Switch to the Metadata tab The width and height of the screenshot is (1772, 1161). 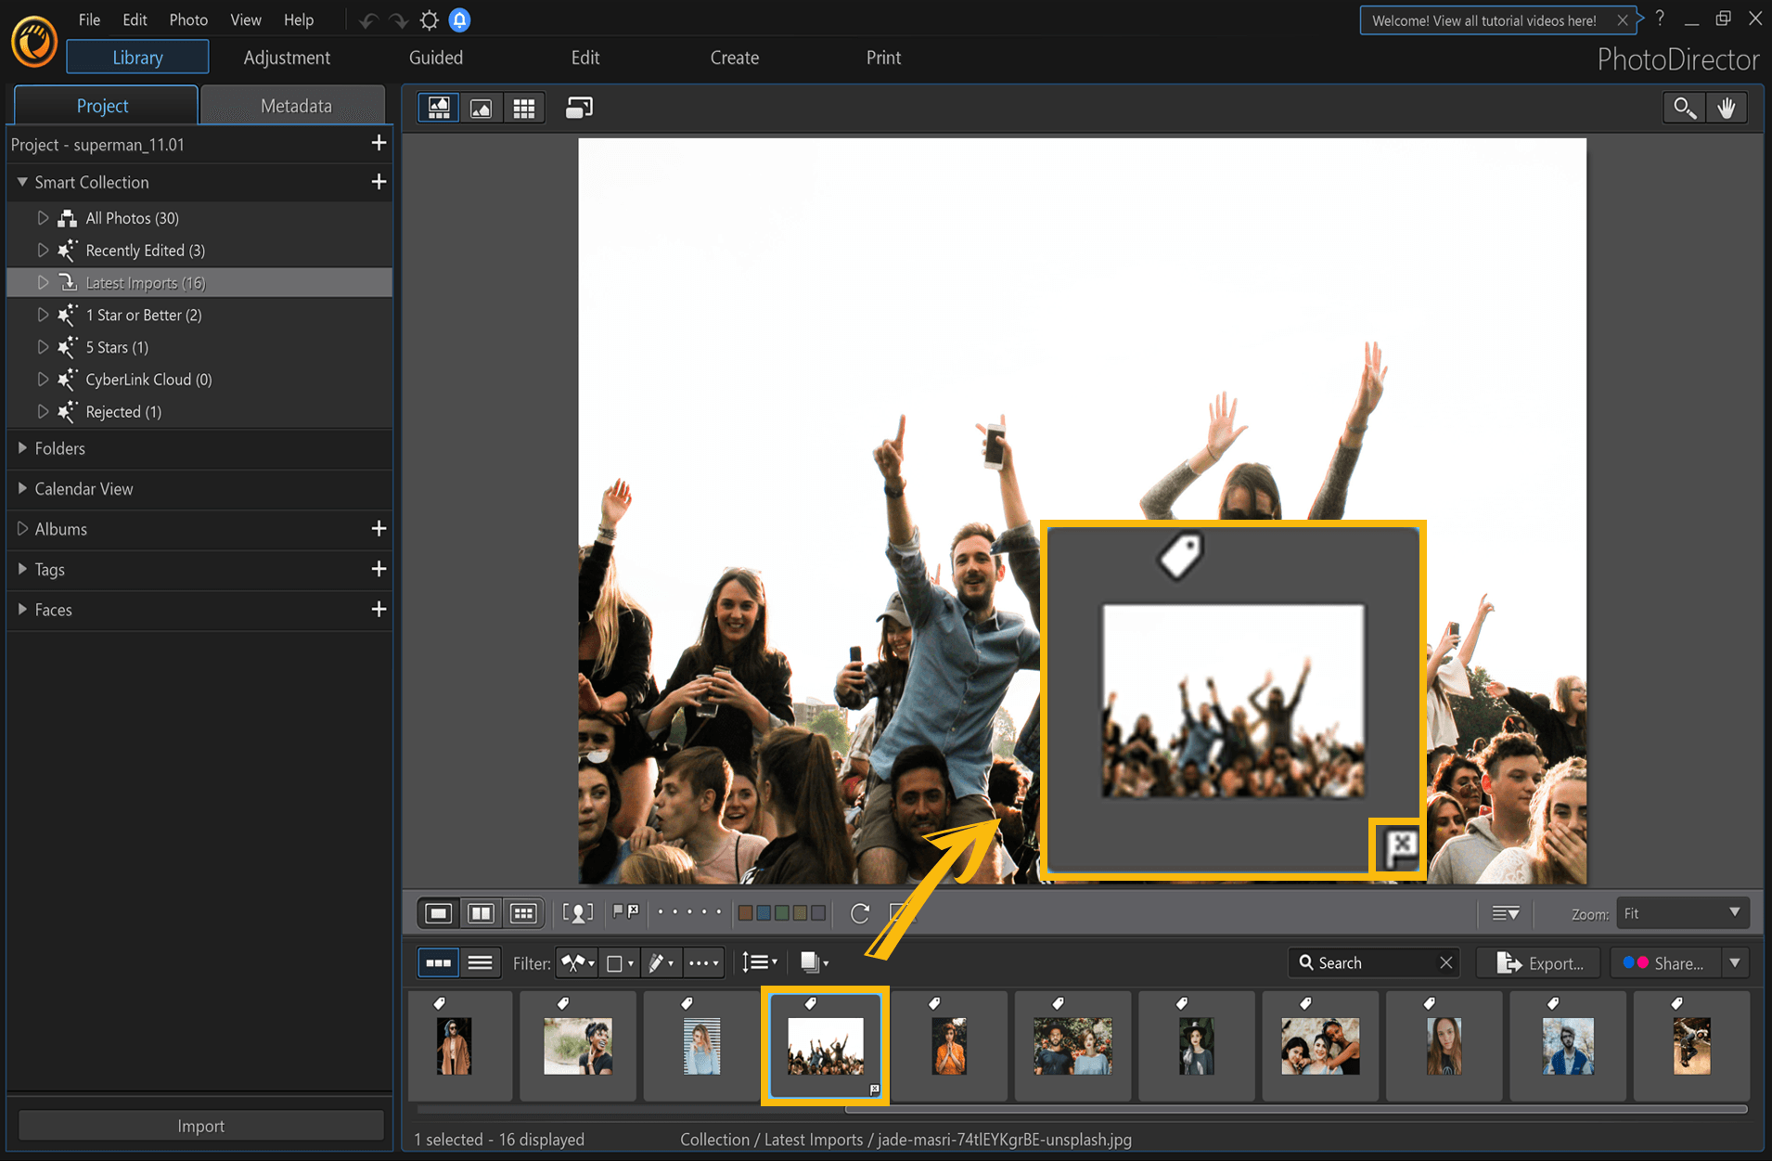coord(293,105)
